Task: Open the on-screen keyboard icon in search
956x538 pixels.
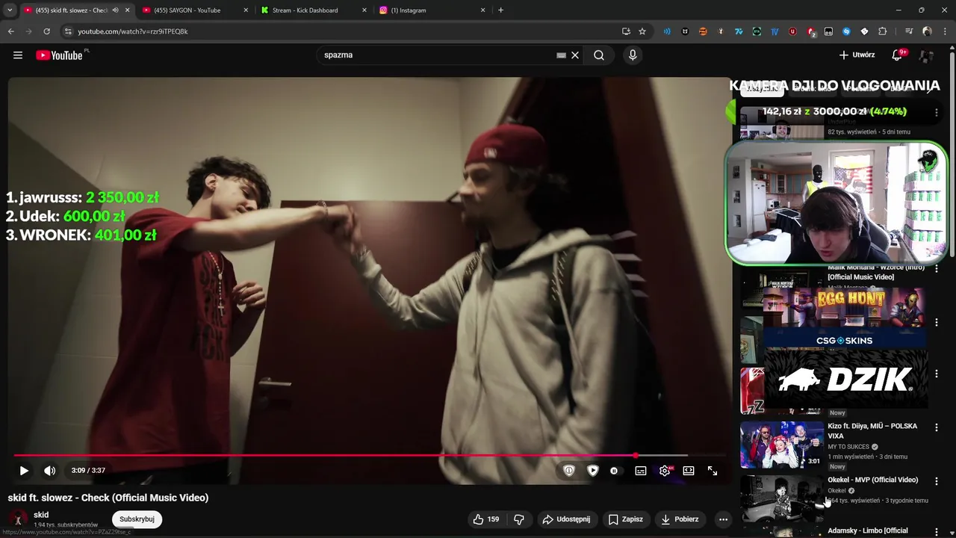Action: pos(561,55)
